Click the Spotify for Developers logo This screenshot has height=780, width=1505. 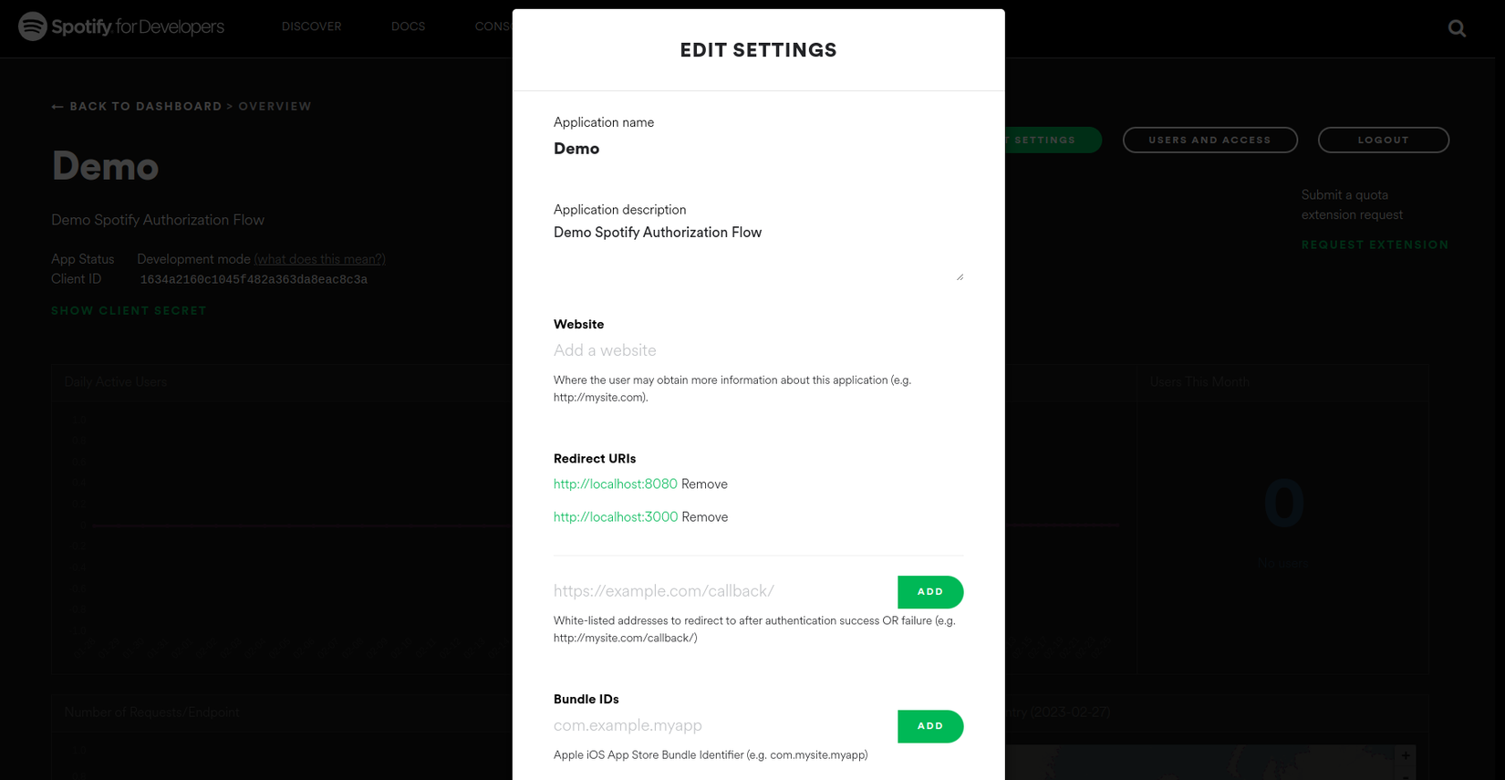click(x=121, y=26)
